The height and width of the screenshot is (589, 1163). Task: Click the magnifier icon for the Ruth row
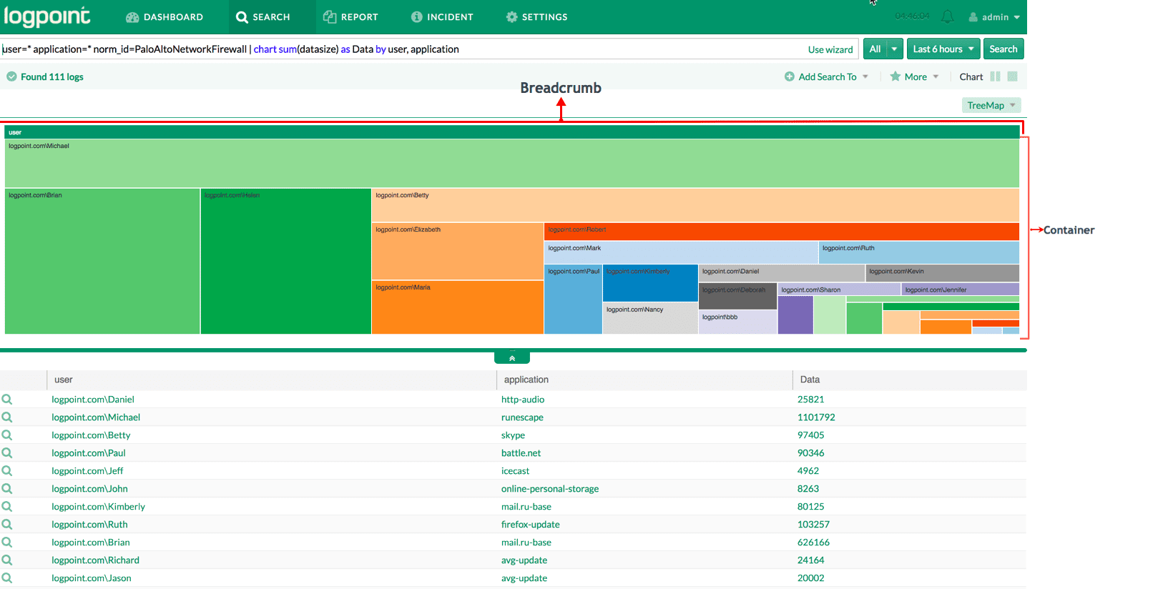7,525
